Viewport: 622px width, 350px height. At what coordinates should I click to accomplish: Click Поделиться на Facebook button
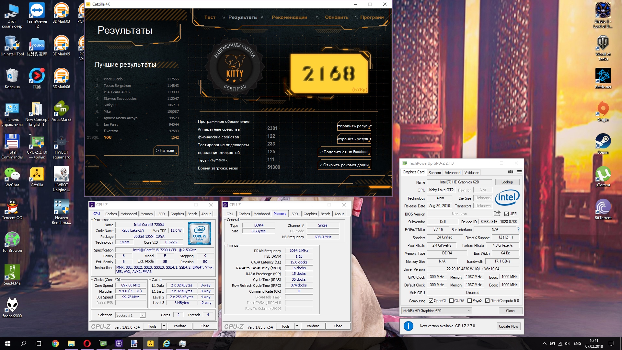click(x=344, y=152)
